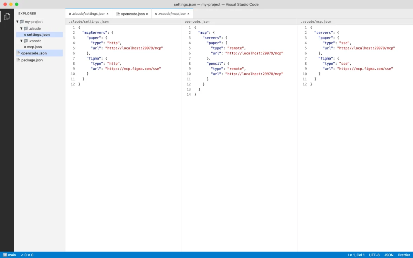Screen dimensions: 413x258
Task: Click the file icon beside package.json in Explorer
Action: coord(19,60)
